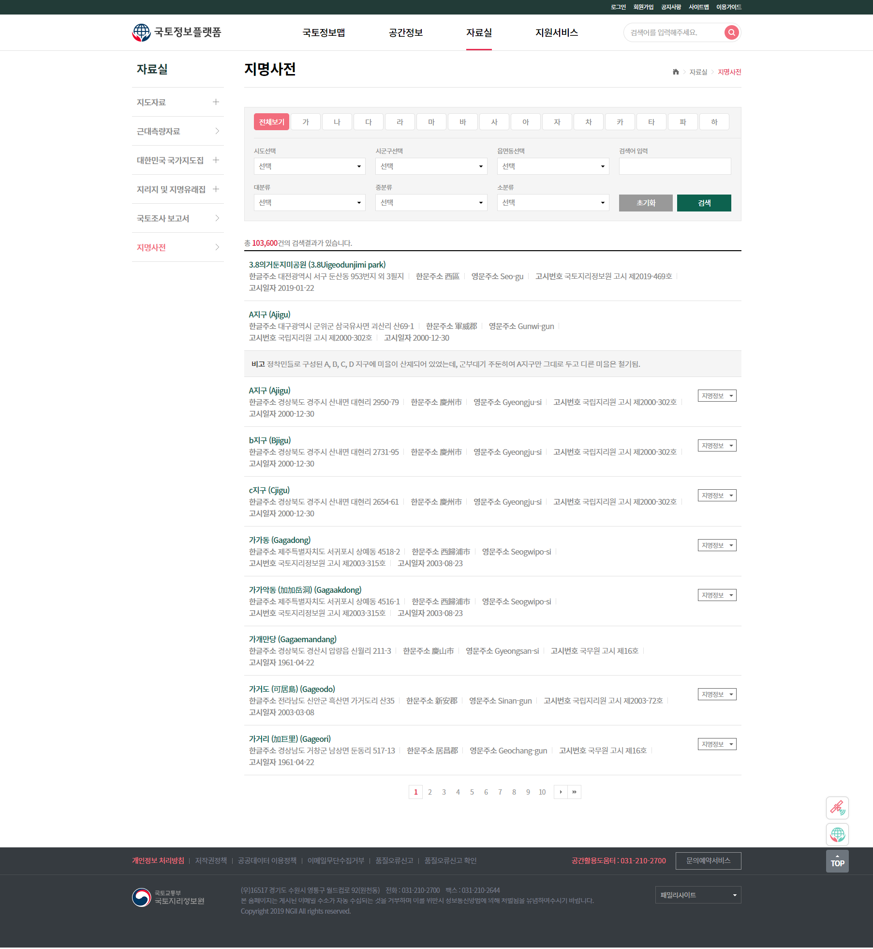
Task: Open the 공간정보 main menu
Action: (406, 32)
